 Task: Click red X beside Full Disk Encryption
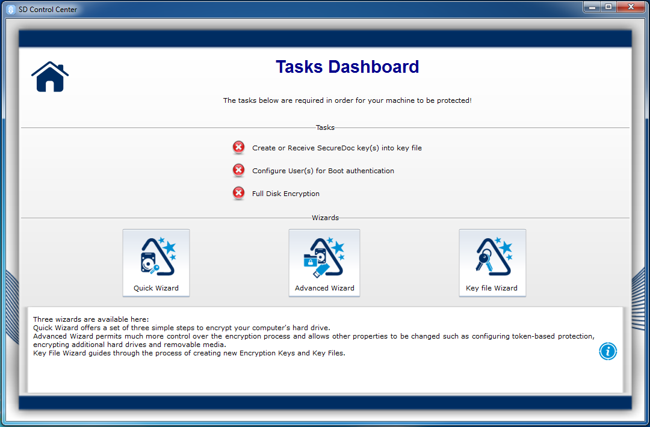click(238, 192)
